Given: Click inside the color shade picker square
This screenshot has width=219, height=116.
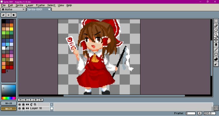Looking at the screenshot, I should pyautogui.click(x=9, y=91).
